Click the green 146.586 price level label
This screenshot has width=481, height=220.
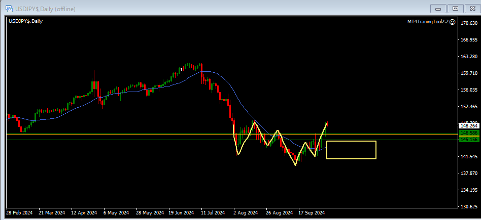468,133
